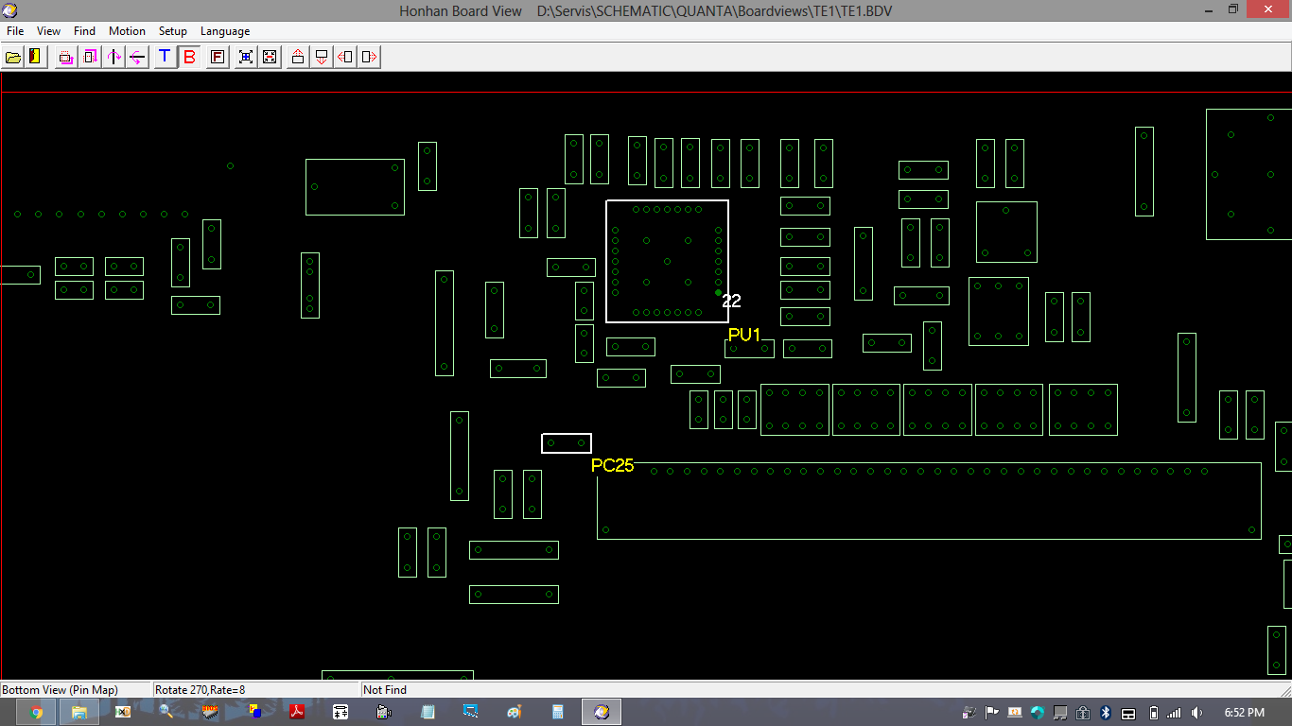The height and width of the screenshot is (726, 1292).
Task: Open Google Chrome from the taskbar
Action: [x=37, y=712]
